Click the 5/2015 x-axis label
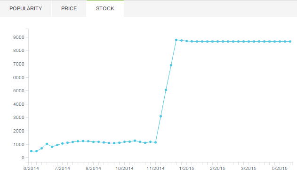The width and height of the screenshot is (297, 170). point(280,168)
